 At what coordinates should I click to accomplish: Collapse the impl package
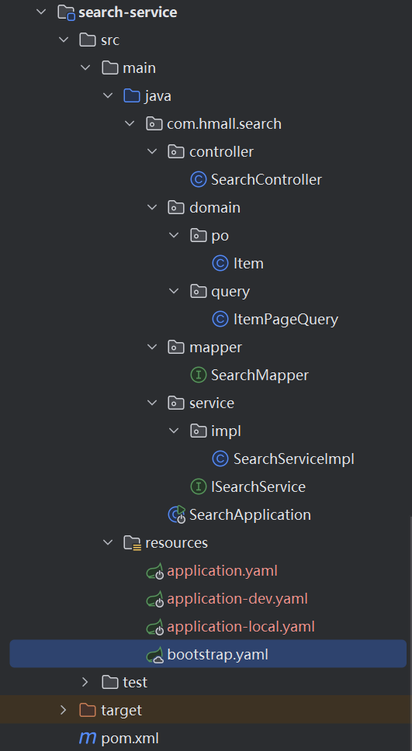click(x=174, y=431)
